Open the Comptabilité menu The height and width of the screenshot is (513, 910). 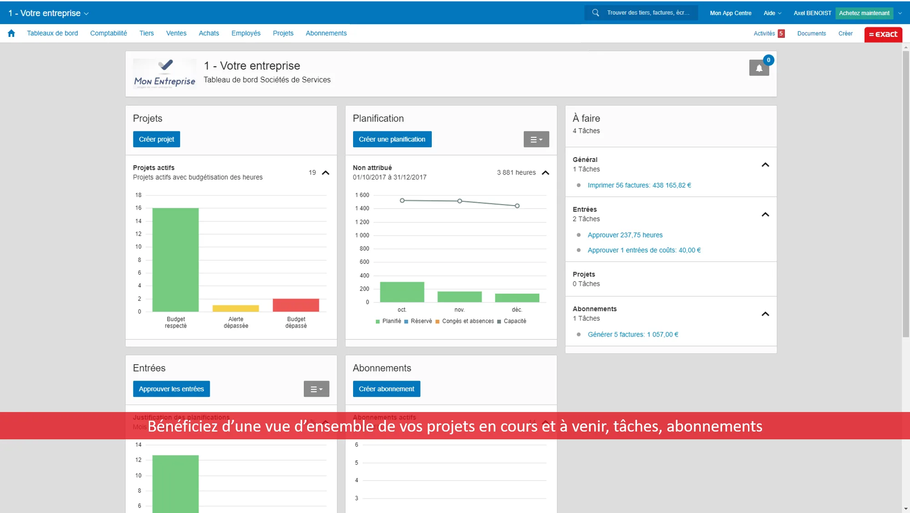[x=108, y=33]
